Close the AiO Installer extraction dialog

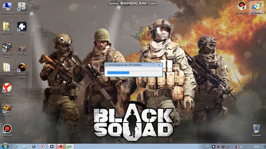coord(159,65)
